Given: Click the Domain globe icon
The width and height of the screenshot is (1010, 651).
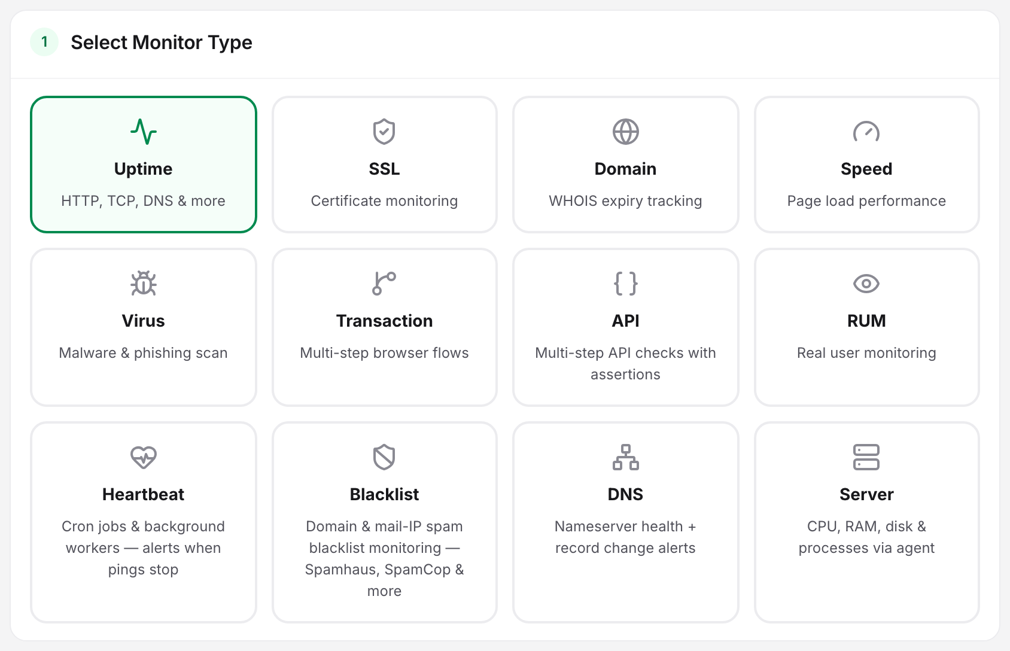Looking at the screenshot, I should coord(625,132).
